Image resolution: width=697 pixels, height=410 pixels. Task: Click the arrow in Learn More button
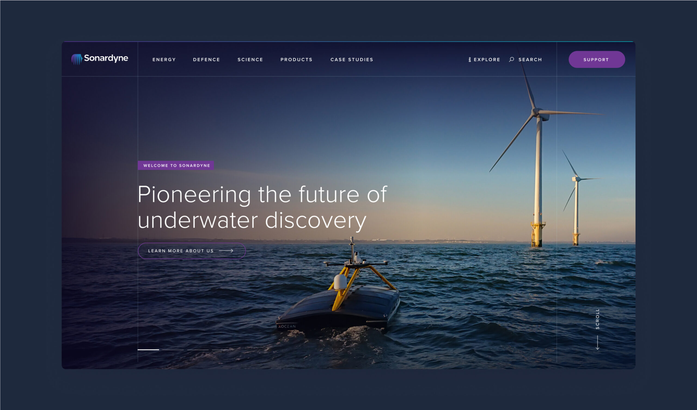tap(226, 251)
